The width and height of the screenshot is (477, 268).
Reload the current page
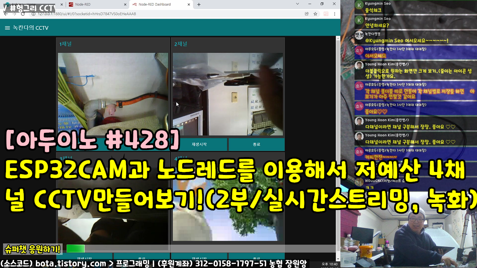tap(23, 14)
